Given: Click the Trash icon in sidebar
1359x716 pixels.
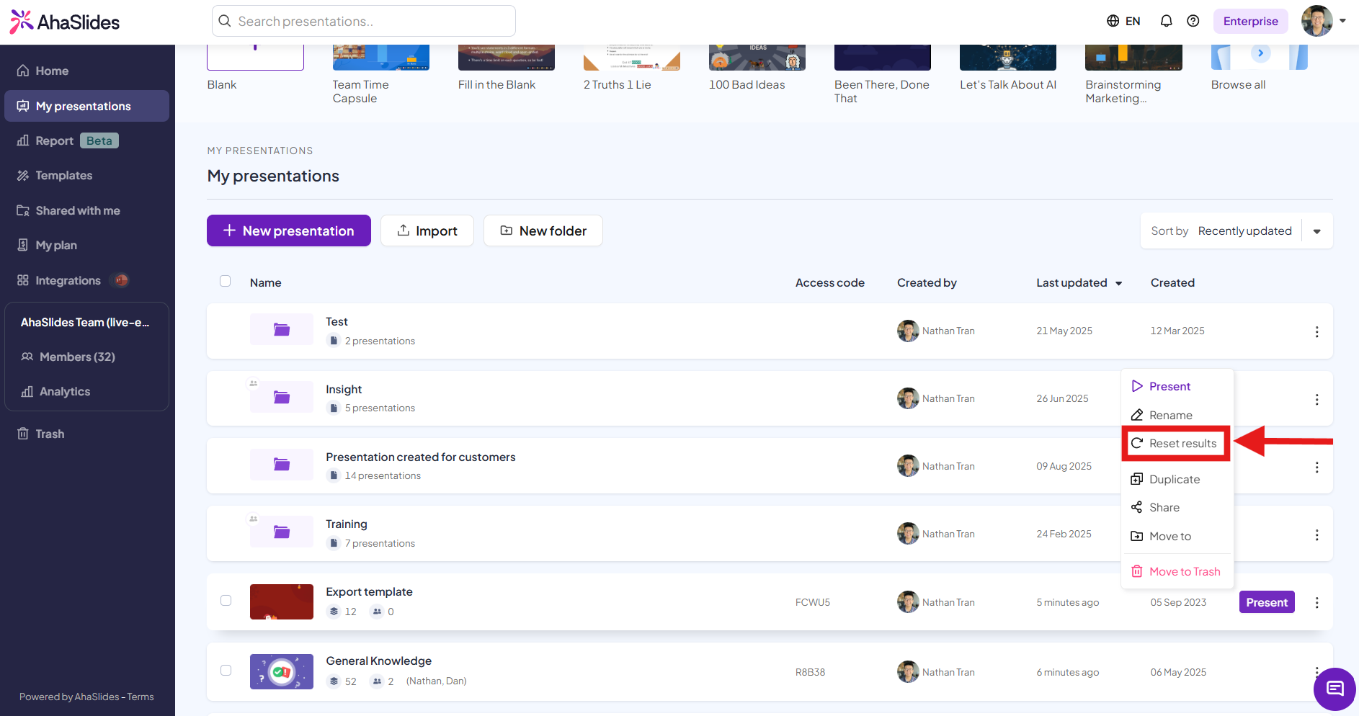Looking at the screenshot, I should [x=23, y=434].
